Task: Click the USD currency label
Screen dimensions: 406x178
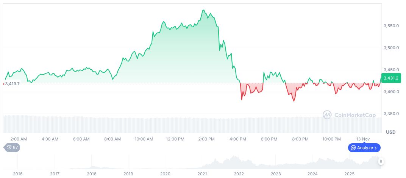Action: 390,132
